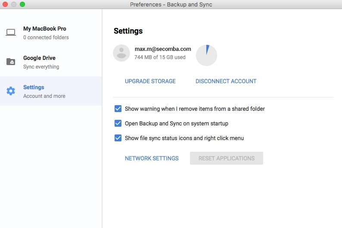Click the account avatar placeholder icon
The height and width of the screenshot is (228, 342).
[x=121, y=53]
